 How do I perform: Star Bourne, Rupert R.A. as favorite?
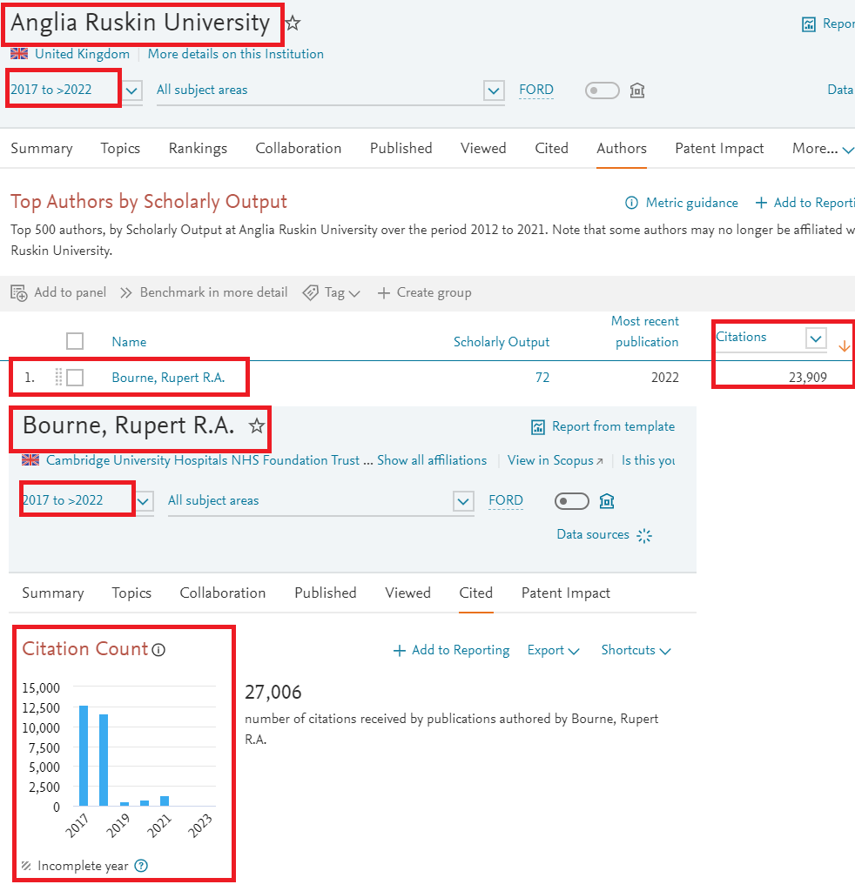click(257, 425)
